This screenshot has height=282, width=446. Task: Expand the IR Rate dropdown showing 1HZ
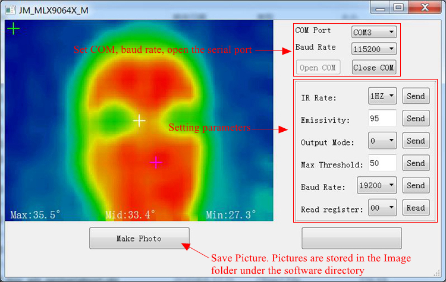(382, 96)
